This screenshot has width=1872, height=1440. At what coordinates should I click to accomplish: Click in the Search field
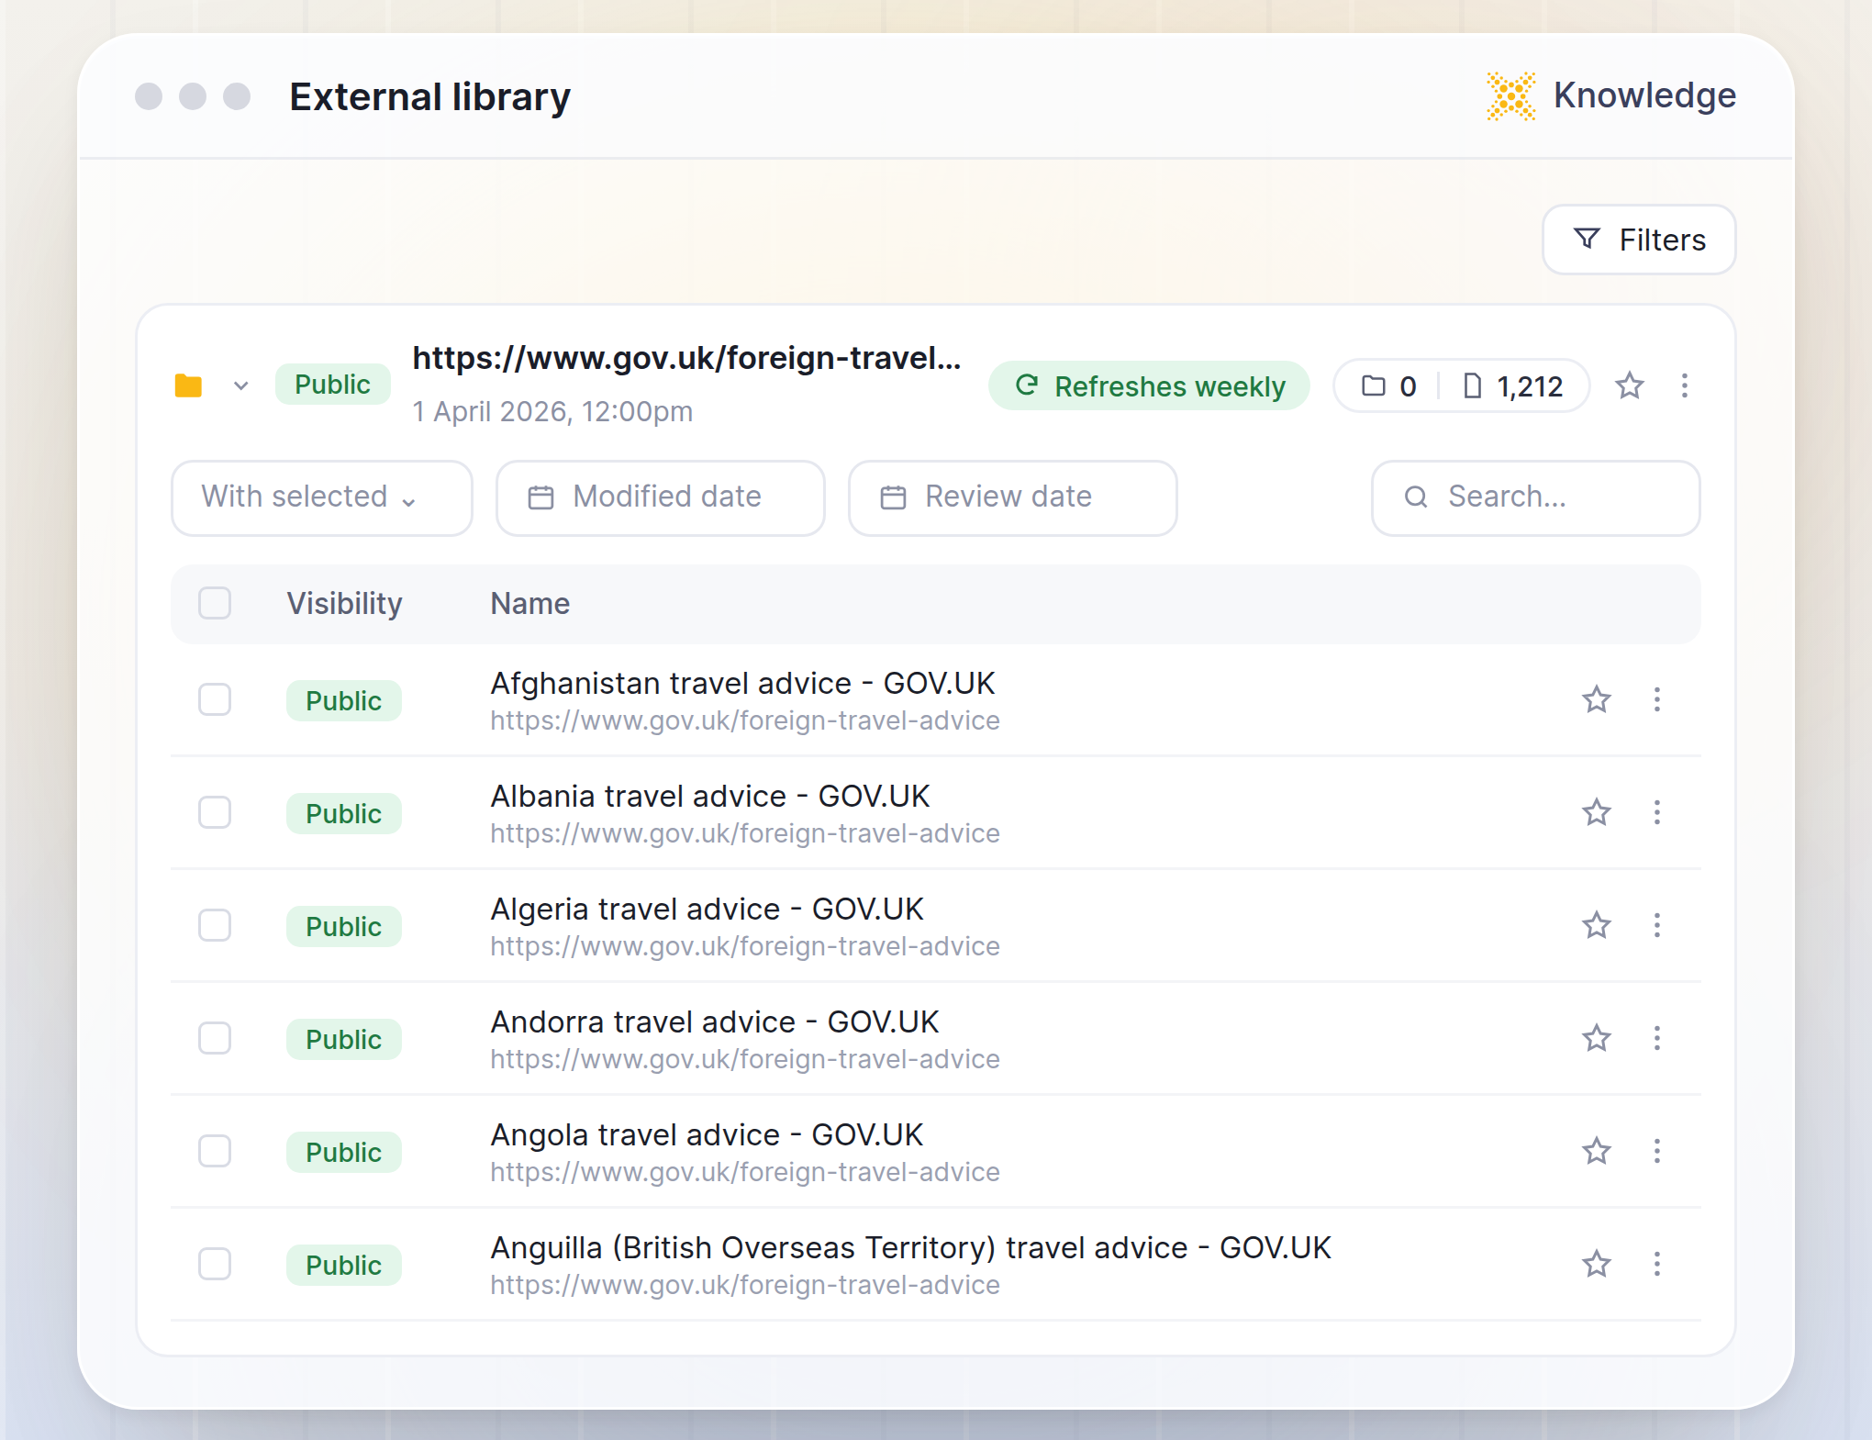pos(1535,497)
